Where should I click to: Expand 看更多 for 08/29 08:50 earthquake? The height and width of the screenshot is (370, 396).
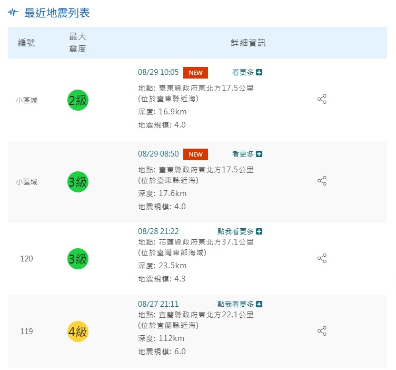coord(247,154)
